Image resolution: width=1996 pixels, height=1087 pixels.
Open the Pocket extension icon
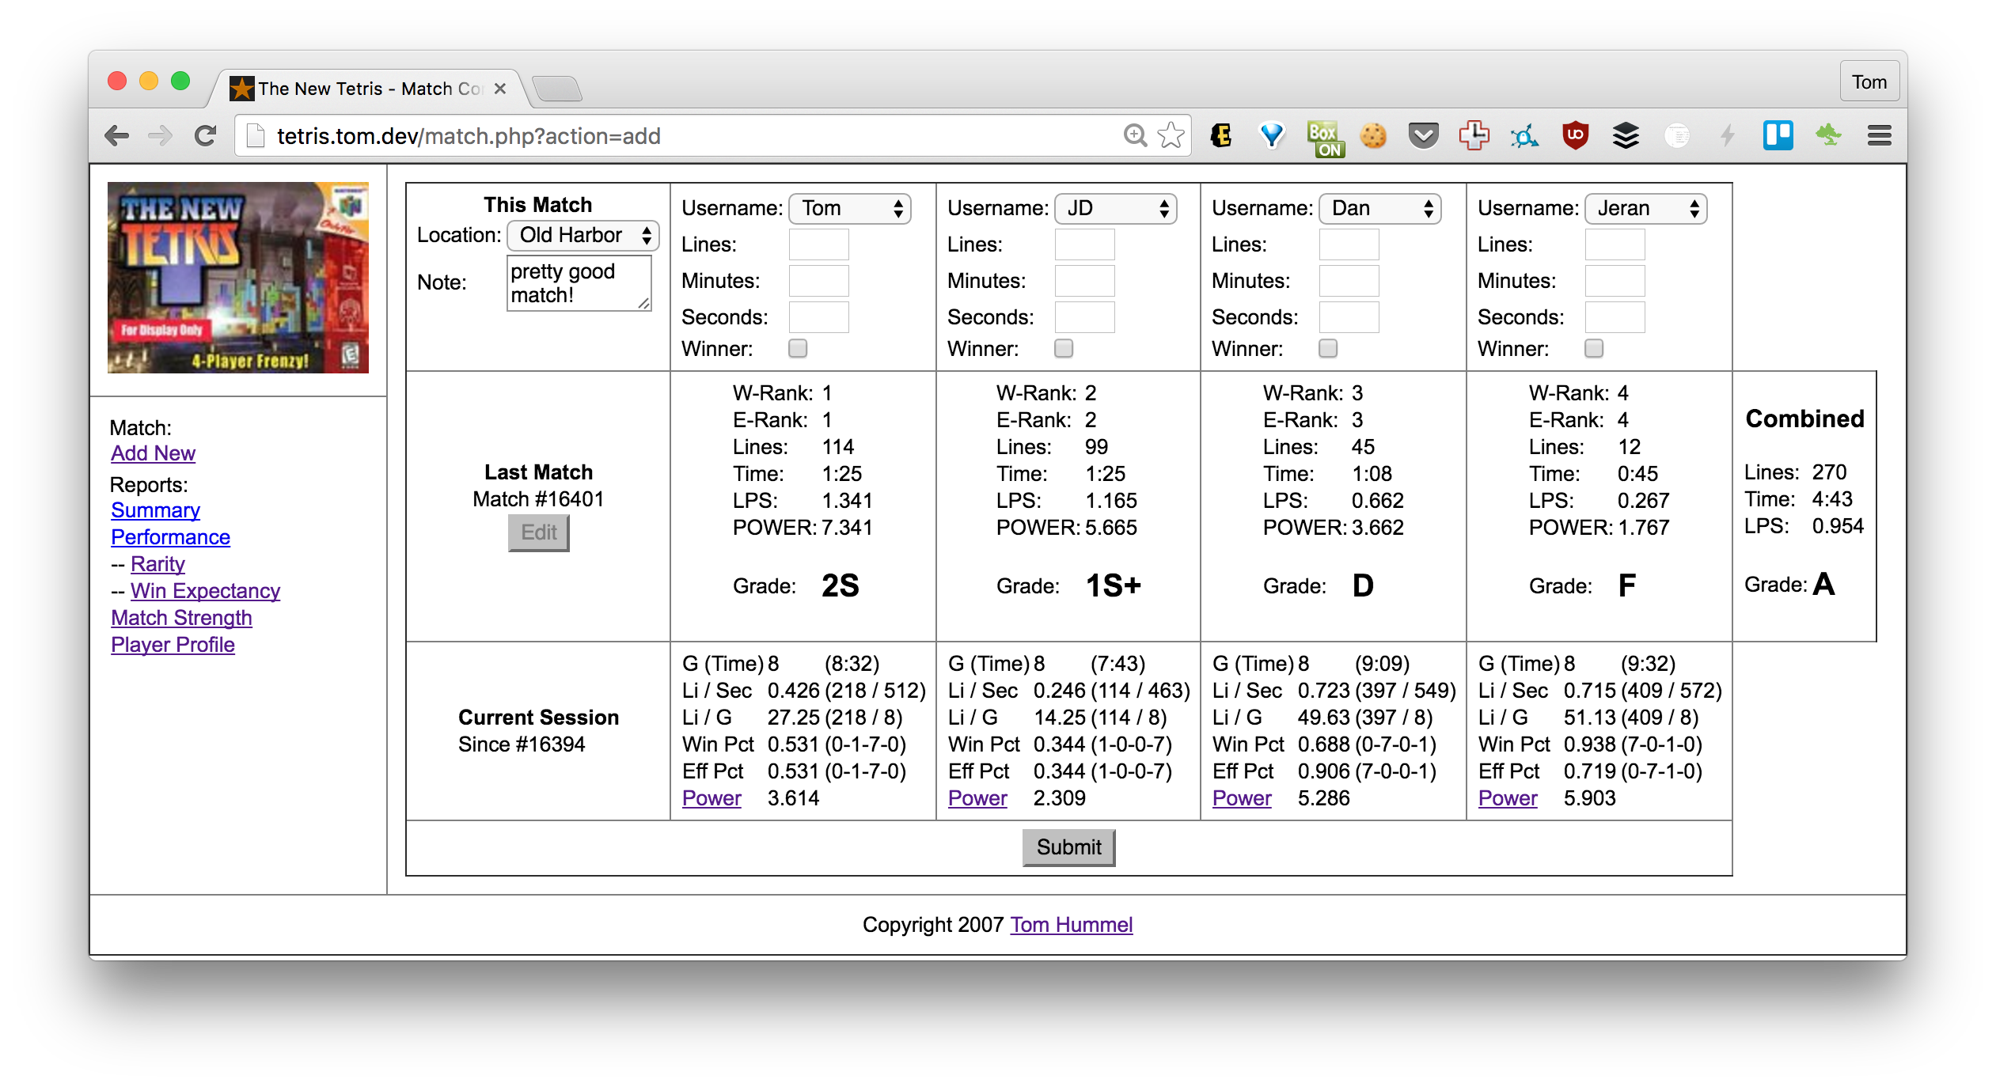[1423, 136]
